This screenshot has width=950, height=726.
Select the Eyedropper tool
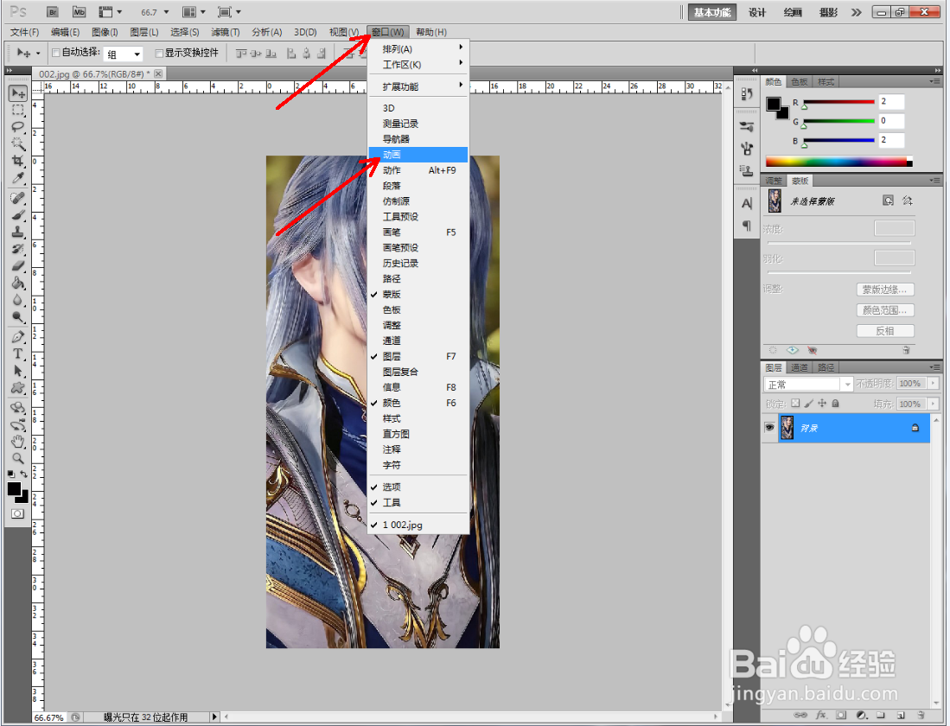click(x=17, y=178)
